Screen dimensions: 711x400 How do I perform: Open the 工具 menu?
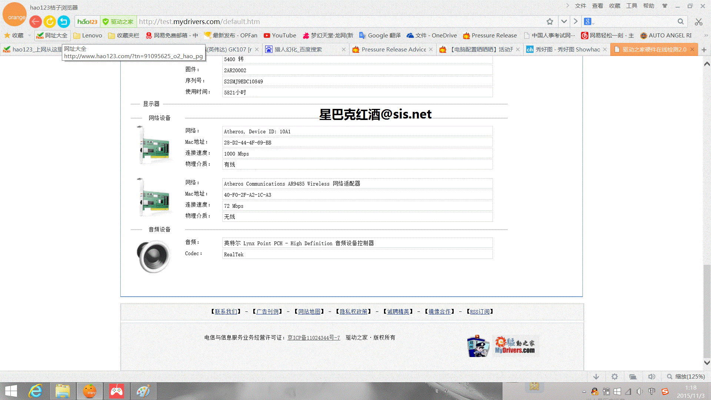coord(631,6)
